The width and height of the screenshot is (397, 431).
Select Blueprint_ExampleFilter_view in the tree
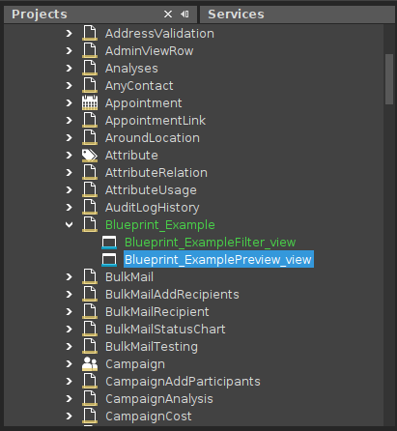pyautogui.click(x=211, y=243)
